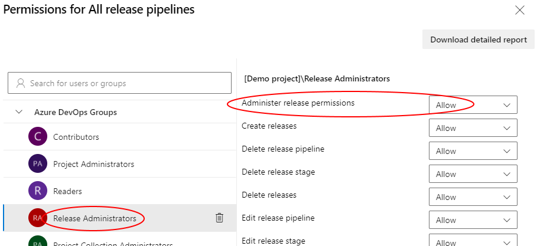Select the Contributors group
537x246 pixels.
coord(76,137)
